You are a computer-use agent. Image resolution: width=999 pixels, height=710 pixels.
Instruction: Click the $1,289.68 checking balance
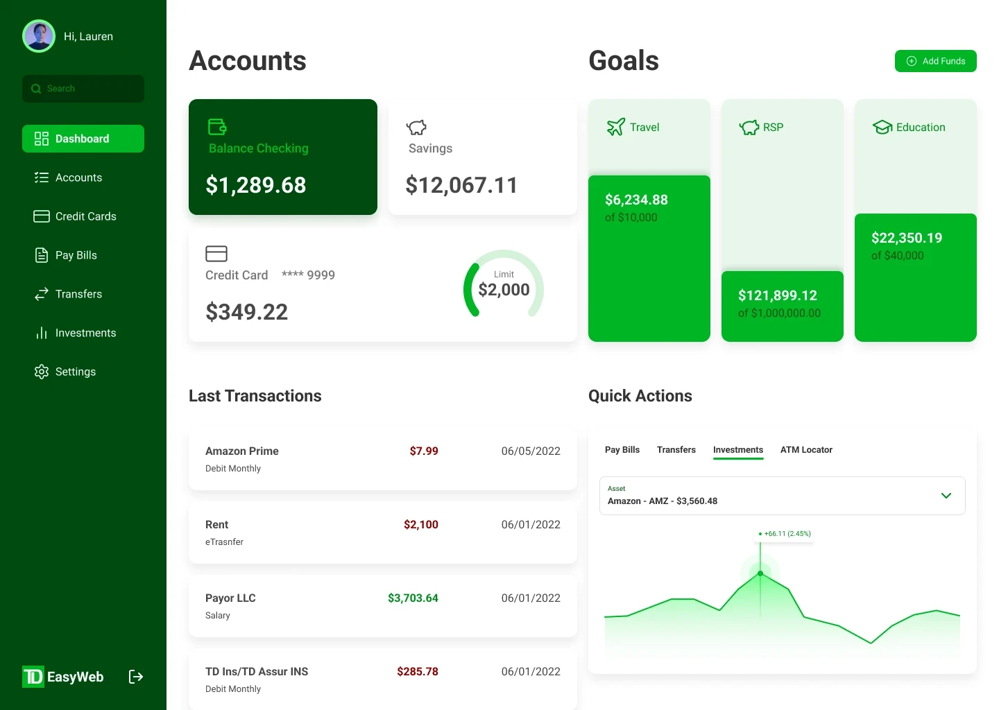256,185
